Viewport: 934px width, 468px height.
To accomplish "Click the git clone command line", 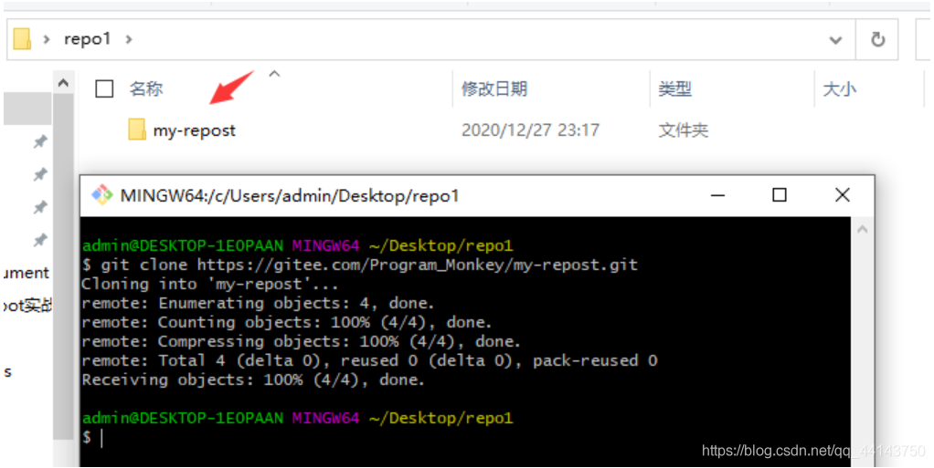I will 360,265.
